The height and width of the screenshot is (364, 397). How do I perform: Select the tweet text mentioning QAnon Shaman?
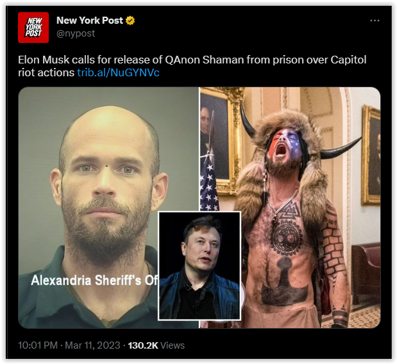pyautogui.click(x=192, y=66)
